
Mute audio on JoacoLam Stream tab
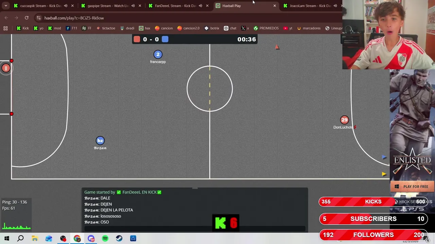(x=335, y=6)
